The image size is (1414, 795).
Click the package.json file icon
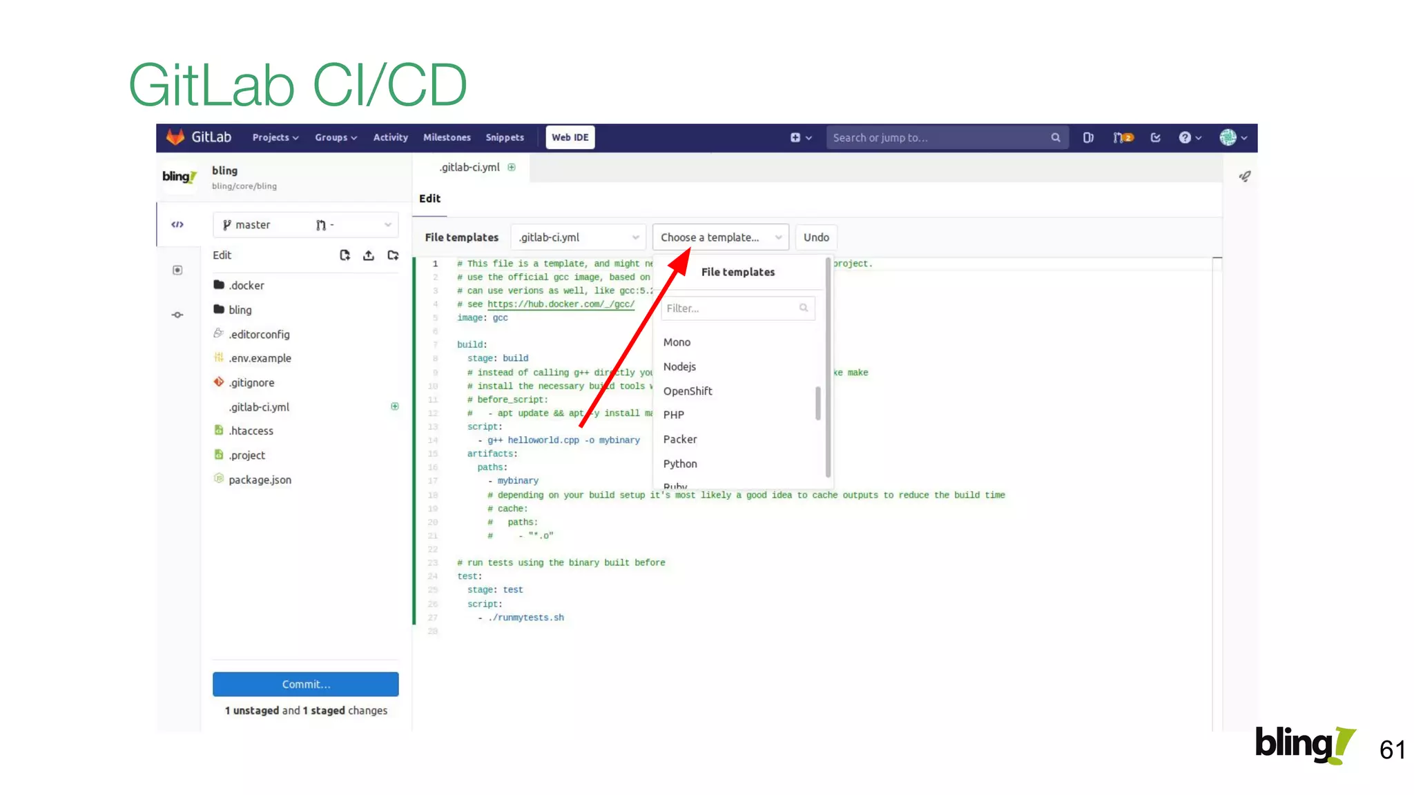pos(218,478)
